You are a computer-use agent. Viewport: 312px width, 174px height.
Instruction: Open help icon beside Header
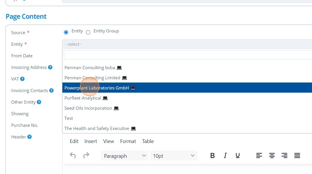point(29,137)
